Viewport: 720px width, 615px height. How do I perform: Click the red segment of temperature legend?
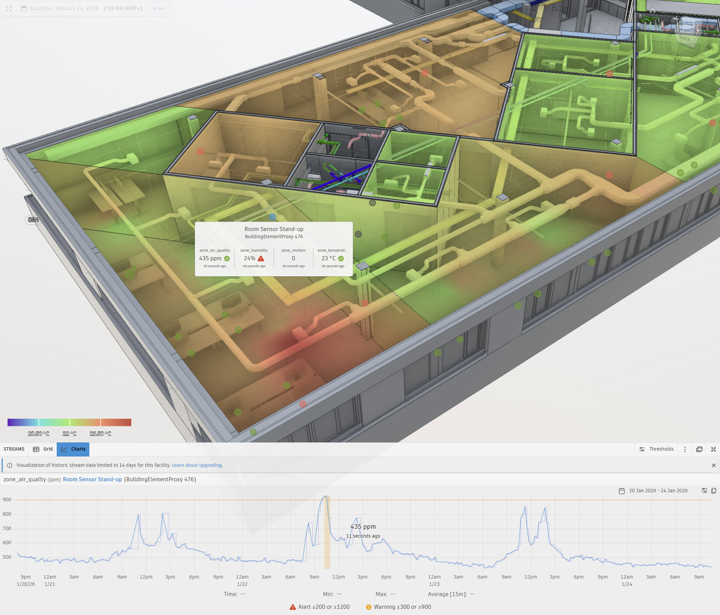click(x=116, y=422)
